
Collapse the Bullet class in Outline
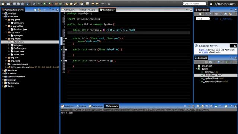tap(196, 69)
